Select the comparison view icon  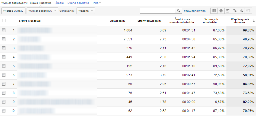click(235, 11)
